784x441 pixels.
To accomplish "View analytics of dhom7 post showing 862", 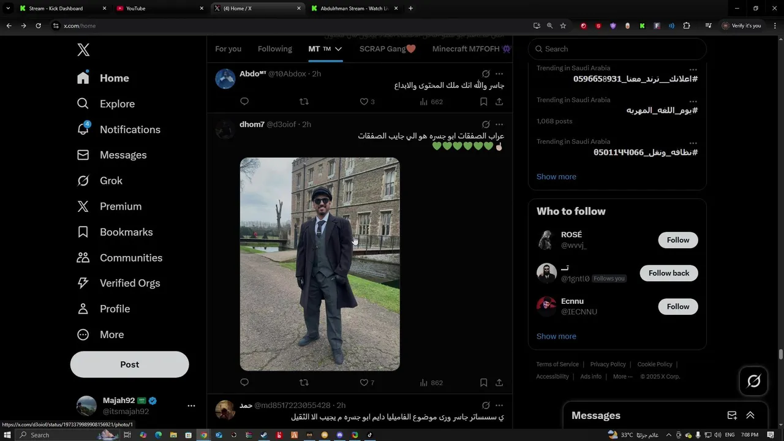I will pyautogui.click(x=431, y=382).
